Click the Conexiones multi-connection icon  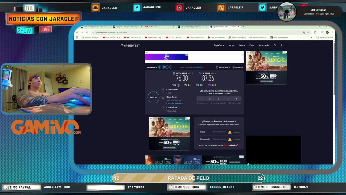[163, 90]
